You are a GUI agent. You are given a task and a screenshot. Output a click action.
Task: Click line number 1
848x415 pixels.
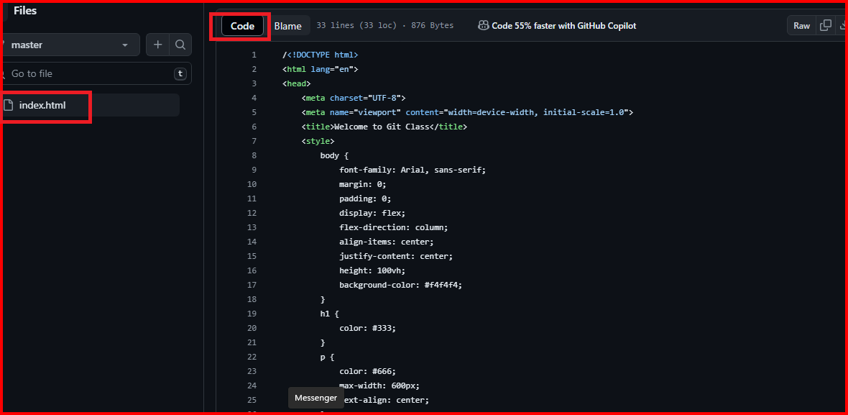click(254, 55)
